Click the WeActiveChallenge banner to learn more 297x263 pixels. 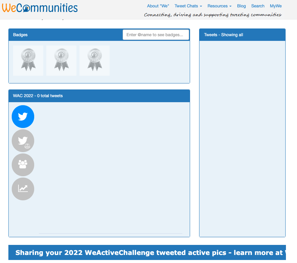coord(148,253)
